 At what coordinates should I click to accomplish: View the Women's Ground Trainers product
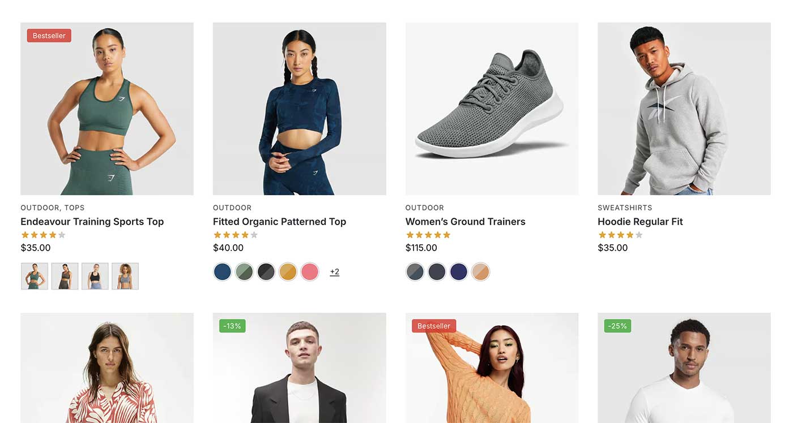(465, 221)
